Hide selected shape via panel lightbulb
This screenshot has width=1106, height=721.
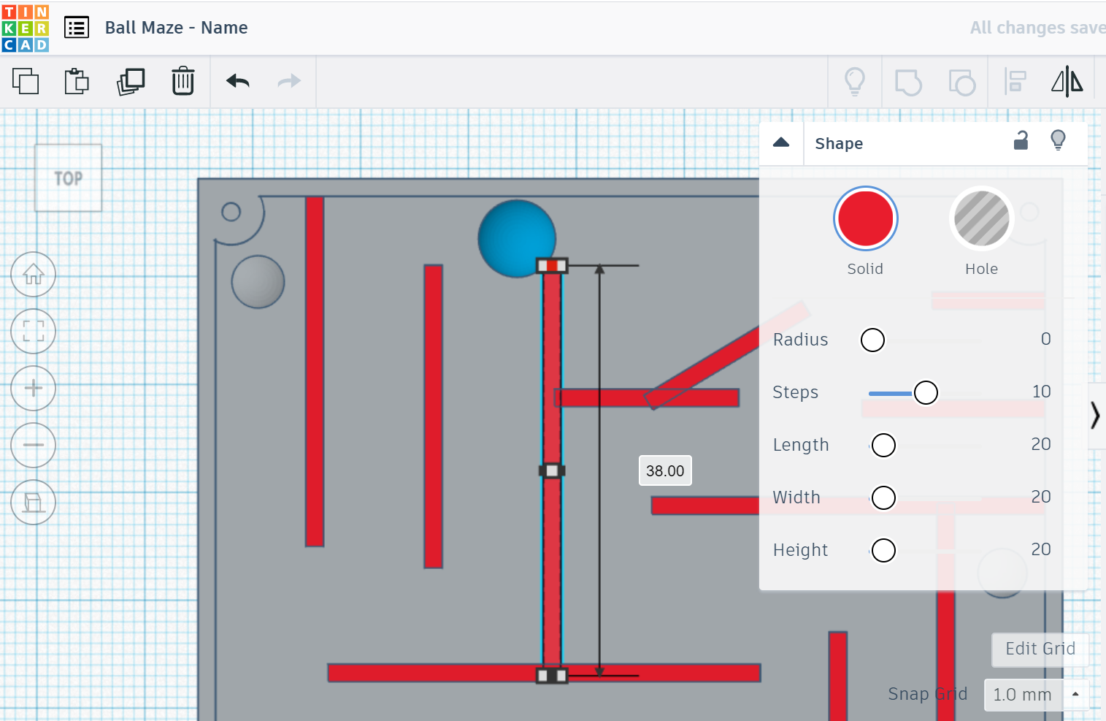[x=1058, y=140]
